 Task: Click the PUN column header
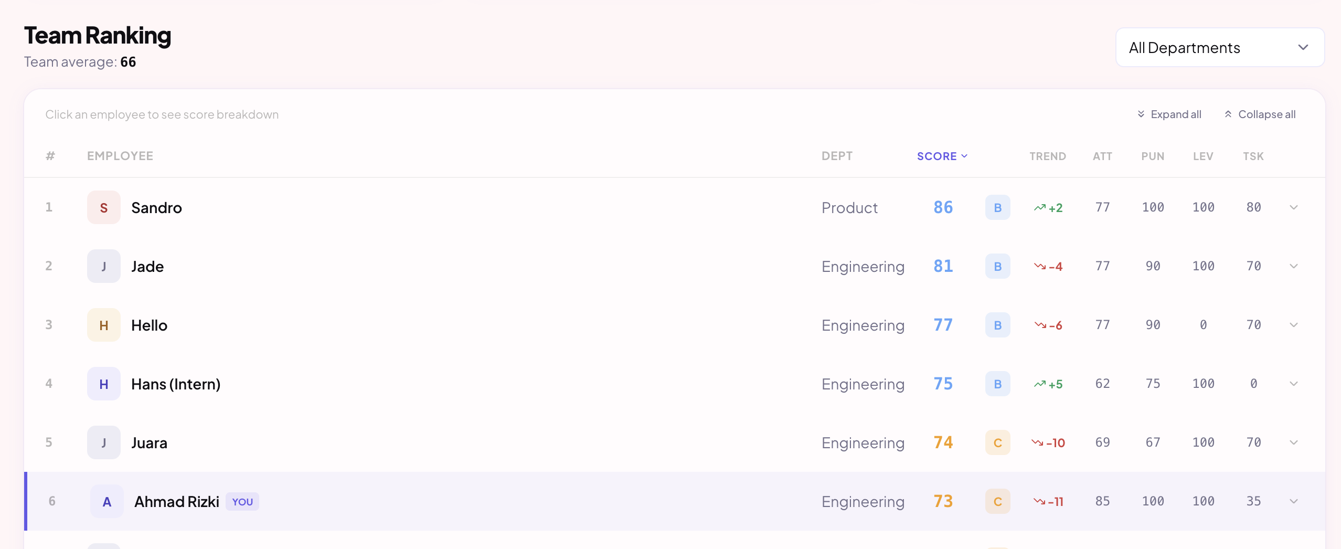[1153, 156]
